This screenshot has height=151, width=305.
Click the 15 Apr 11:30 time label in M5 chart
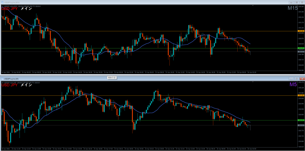click(x=15, y=149)
